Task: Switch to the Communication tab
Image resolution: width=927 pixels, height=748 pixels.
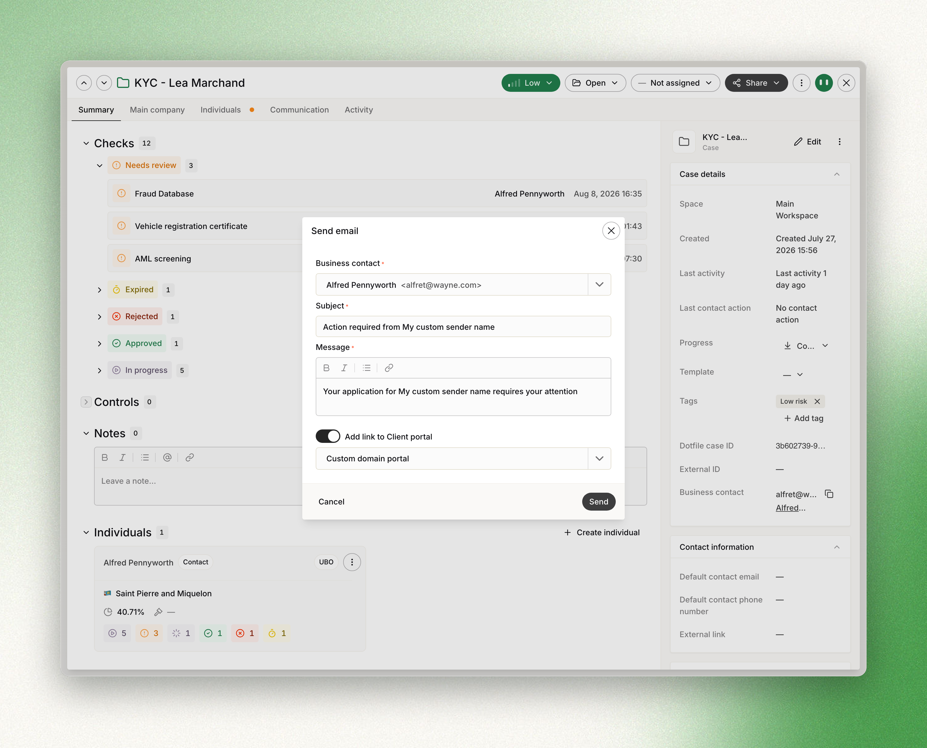Action: 299,110
